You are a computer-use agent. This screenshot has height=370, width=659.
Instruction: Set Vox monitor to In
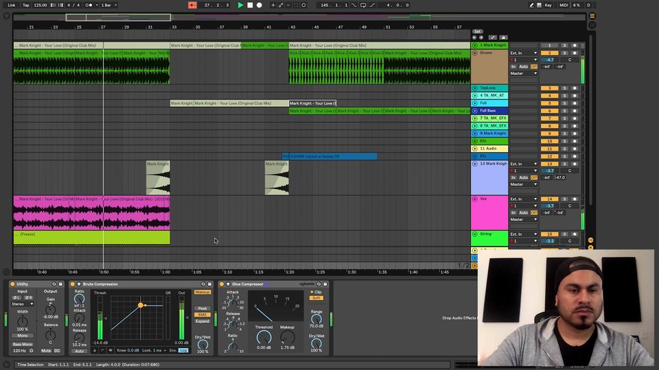click(513, 212)
